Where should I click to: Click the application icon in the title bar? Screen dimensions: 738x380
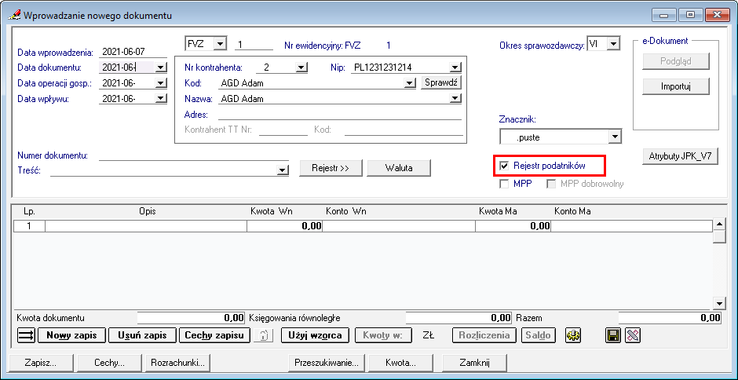point(13,15)
